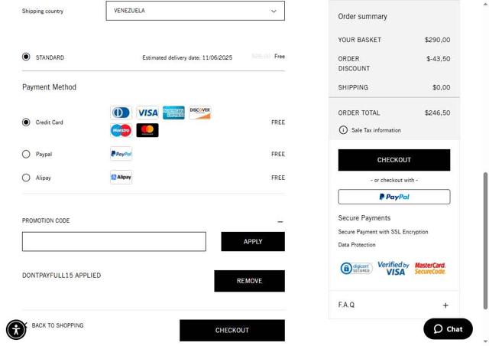
Task: Click the Diners Club card icon
Action: coord(121,113)
